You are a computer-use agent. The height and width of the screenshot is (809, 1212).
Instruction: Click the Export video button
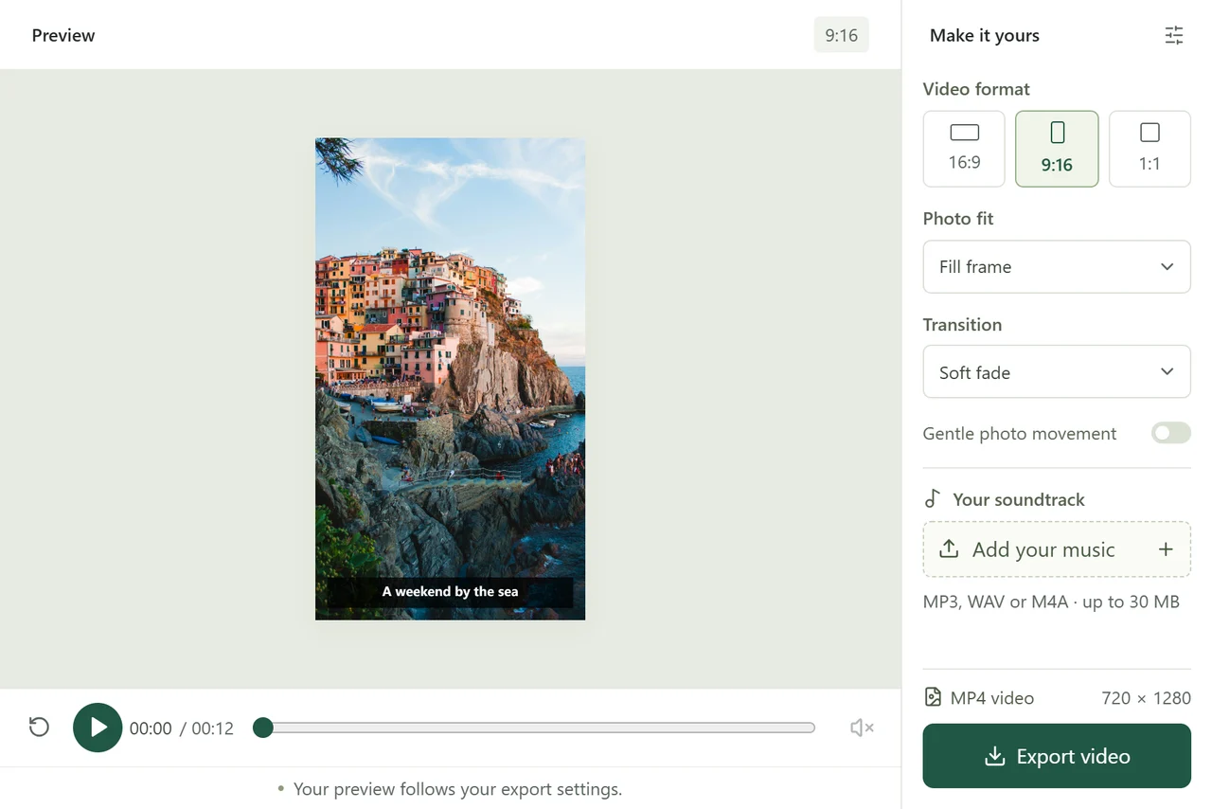1057,756
